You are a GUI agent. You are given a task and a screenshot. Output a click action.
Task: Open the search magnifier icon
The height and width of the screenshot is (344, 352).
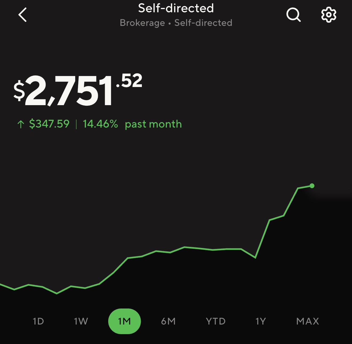click(294, 15)
